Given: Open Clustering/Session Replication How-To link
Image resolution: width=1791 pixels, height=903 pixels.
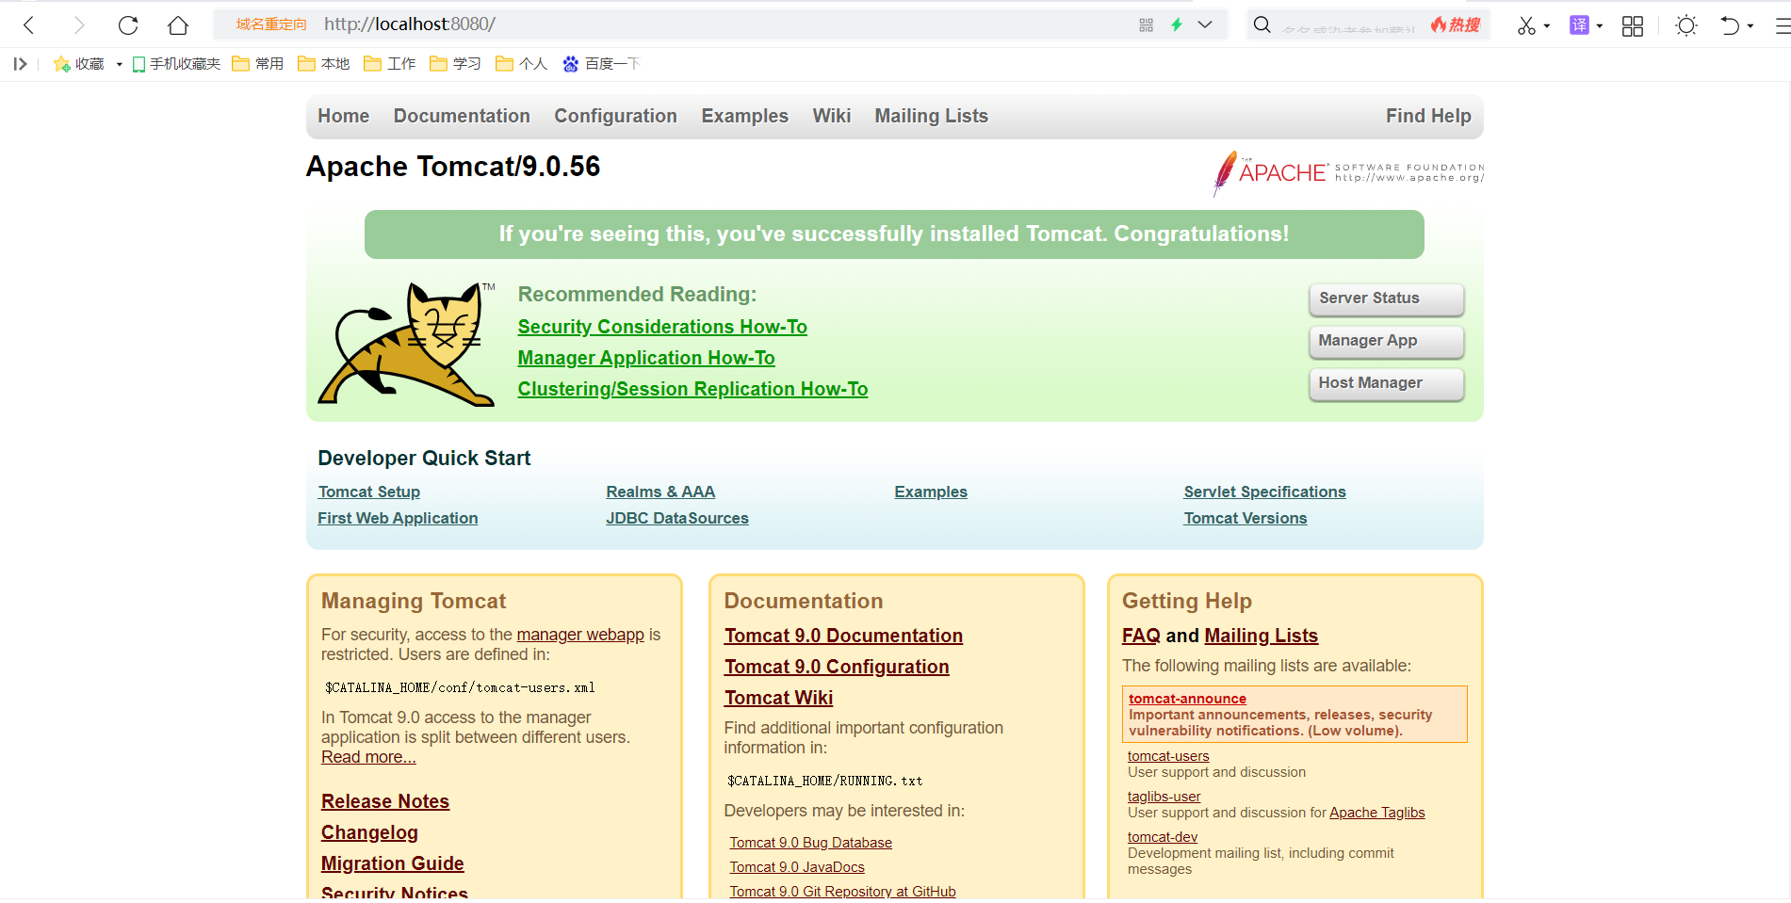Looking at the screenshot, I should [692, 389].
